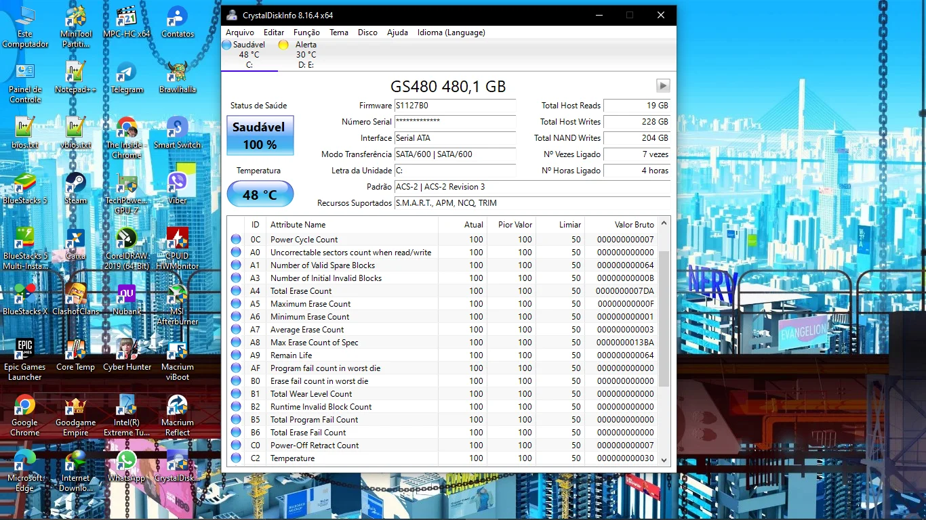
Task: Switch to the Alerta D: E: disk
Action: 306,55
